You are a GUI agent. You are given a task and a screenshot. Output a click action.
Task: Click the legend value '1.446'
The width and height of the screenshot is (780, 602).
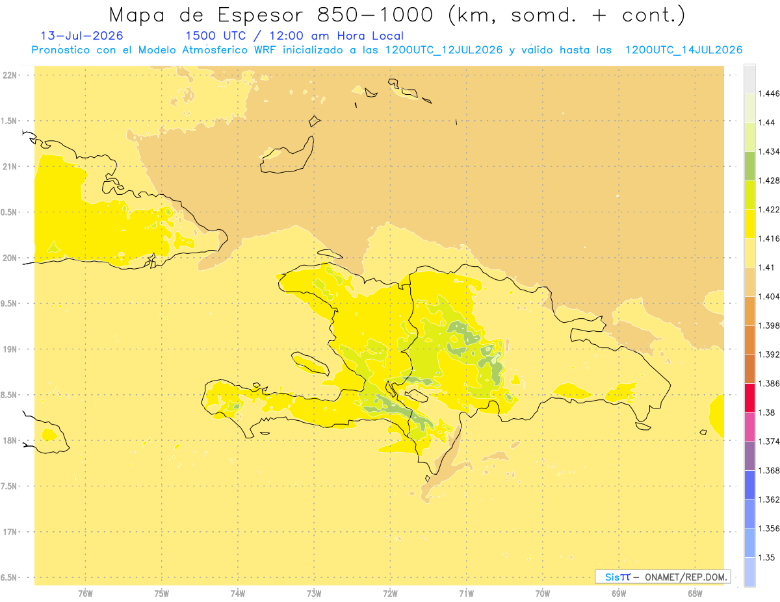pyautogui.click(x=769, y=94)
